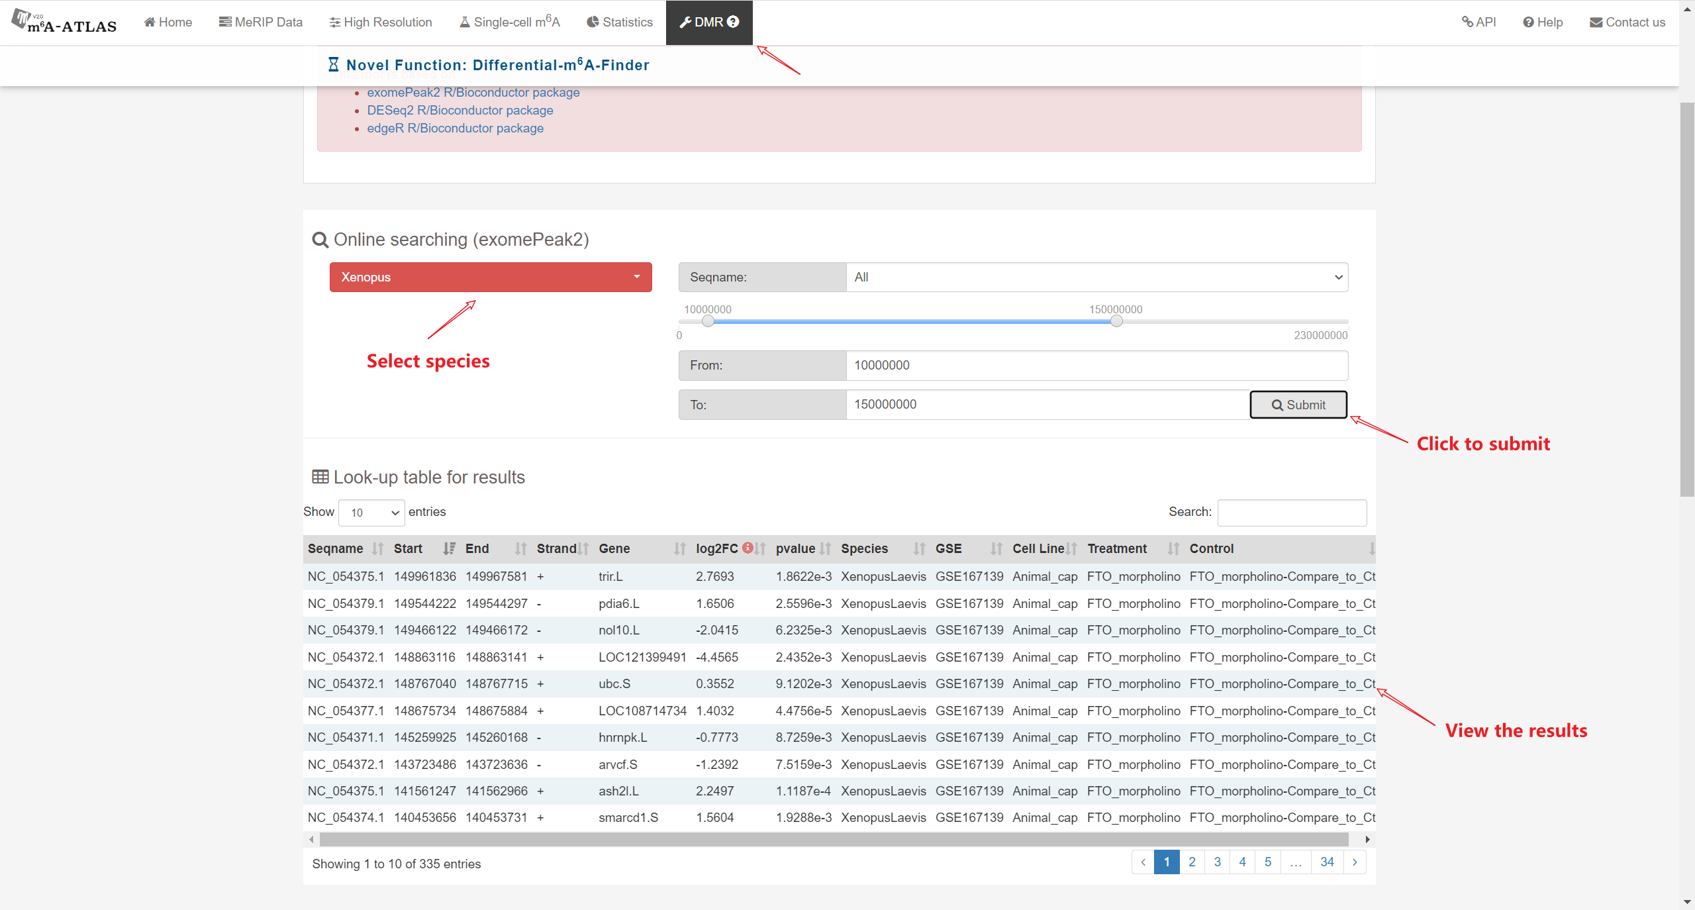Image resolution: width=1695 pixels, height=910 pixels.
Task: Open the Statistics page
Action: (x=619, y=22)
